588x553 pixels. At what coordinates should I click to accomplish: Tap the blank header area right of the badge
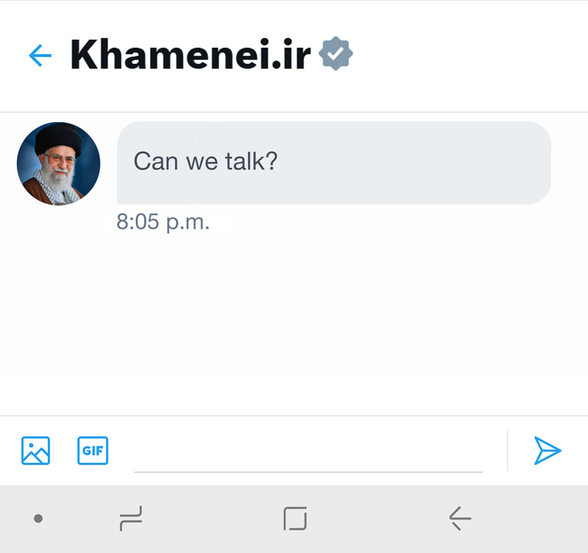(469, 55)
